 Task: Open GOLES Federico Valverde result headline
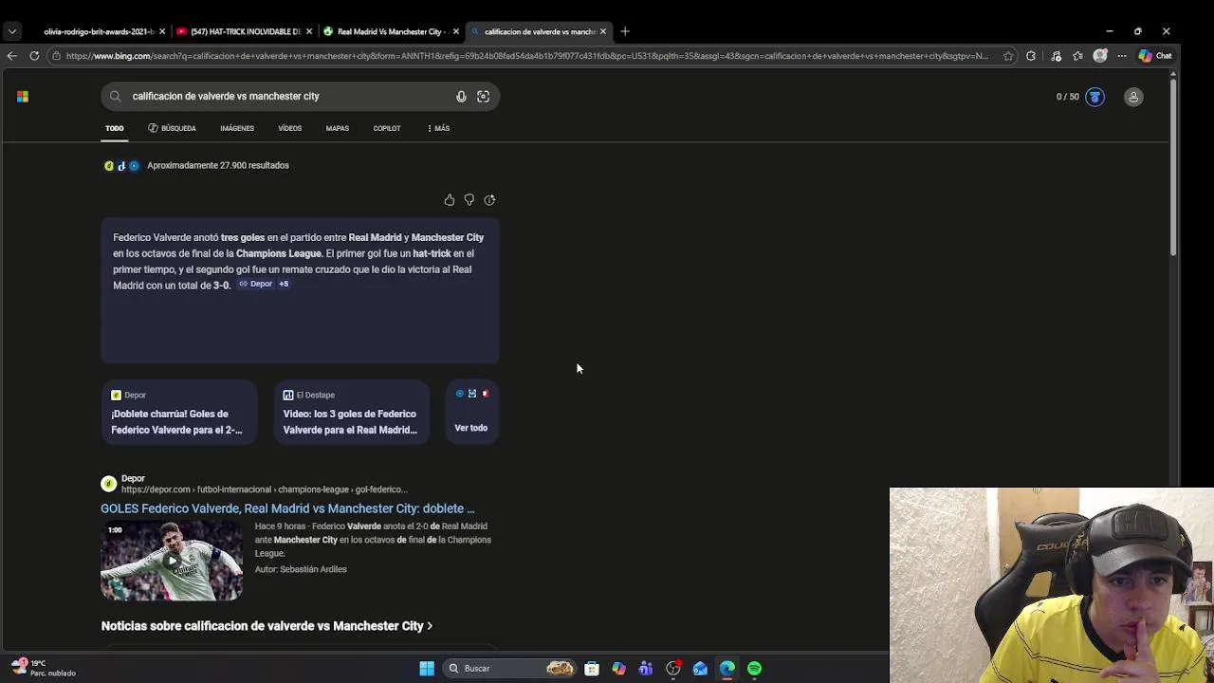(x=287, y=508)
